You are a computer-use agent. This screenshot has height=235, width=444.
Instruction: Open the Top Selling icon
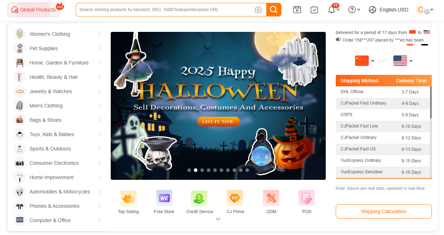tap(128, 198)
